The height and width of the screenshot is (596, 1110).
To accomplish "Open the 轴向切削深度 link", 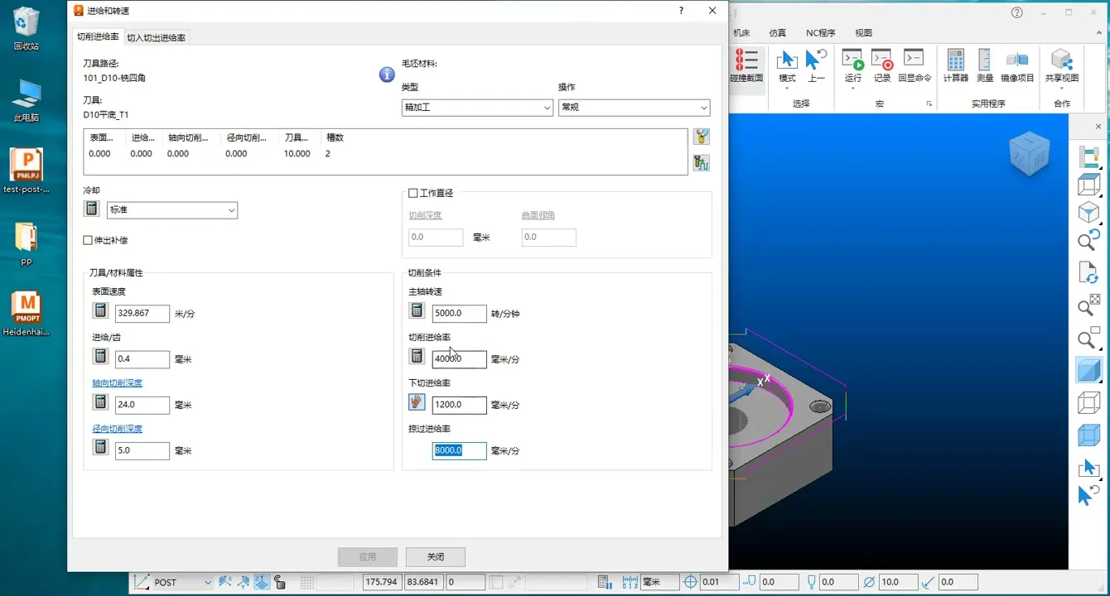I will 118,382.
